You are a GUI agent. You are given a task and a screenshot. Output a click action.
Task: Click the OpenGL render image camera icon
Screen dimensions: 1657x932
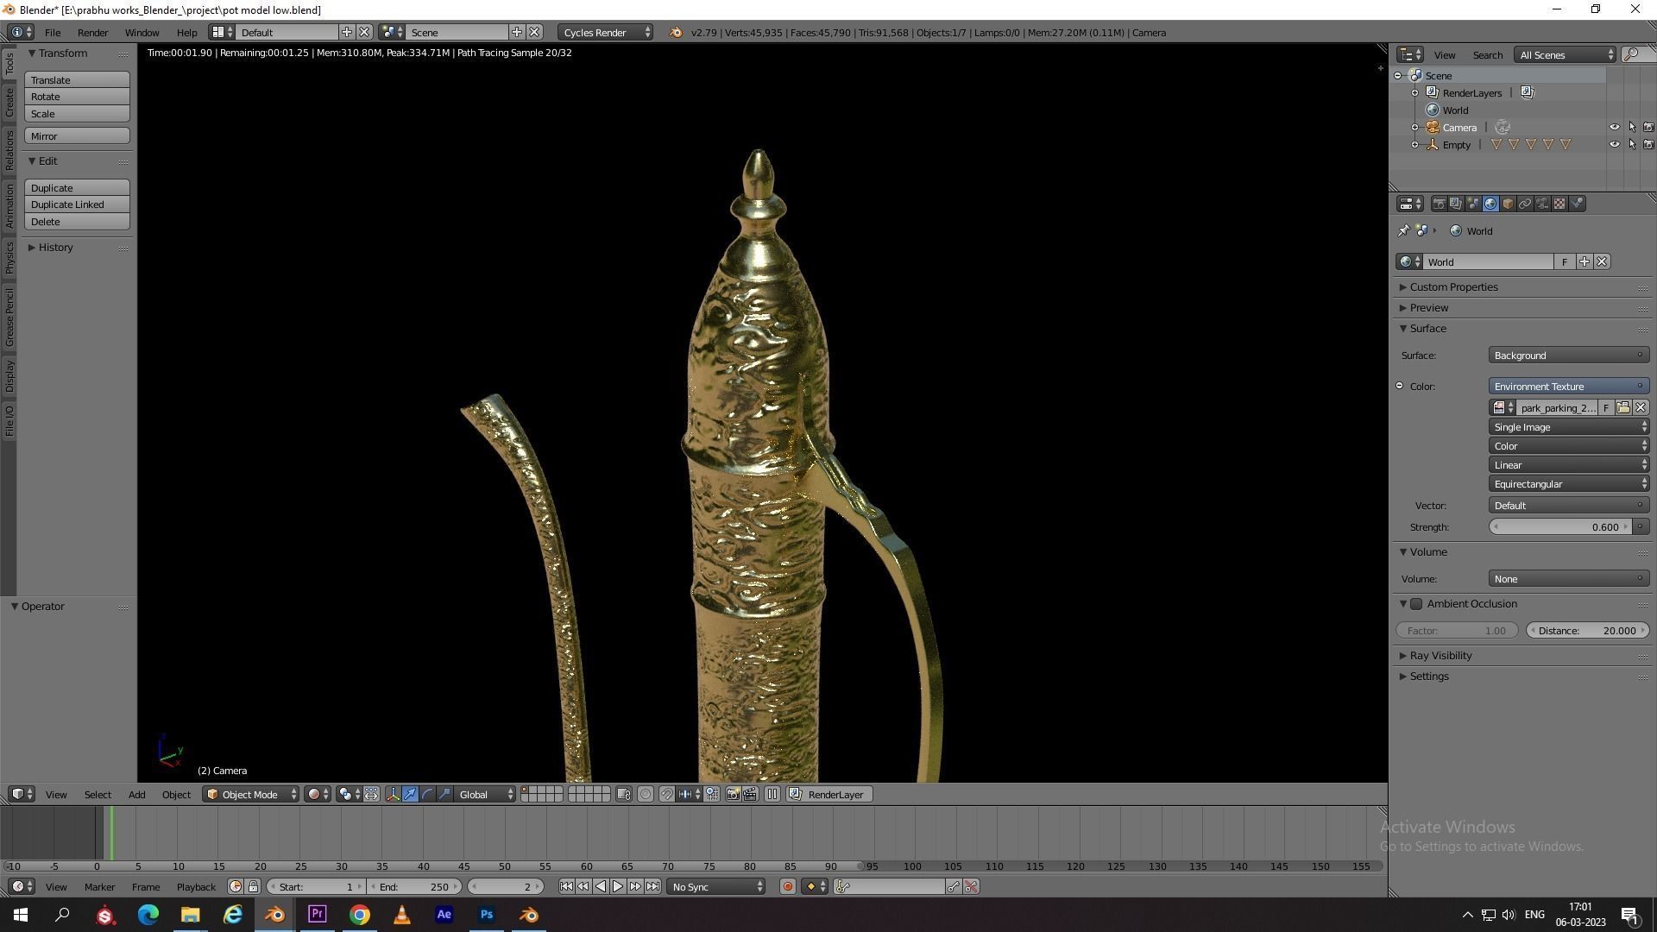(732, 795)
